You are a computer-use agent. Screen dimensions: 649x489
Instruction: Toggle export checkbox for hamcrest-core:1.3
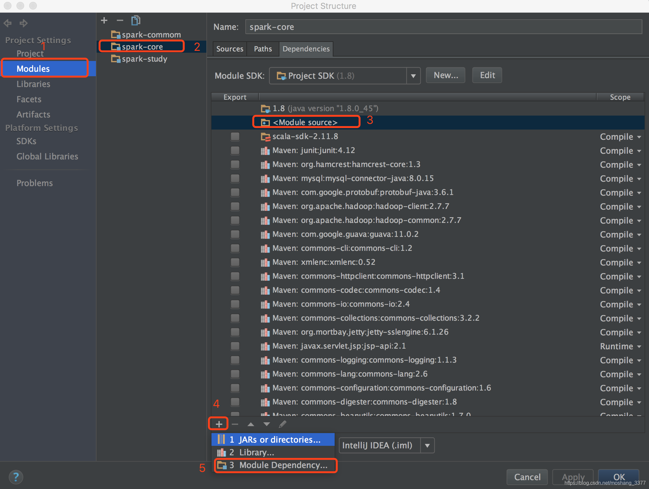(235, 164)
